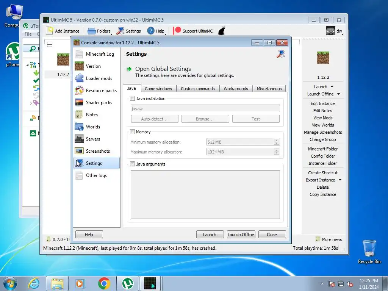Open the Notes page

97,114
